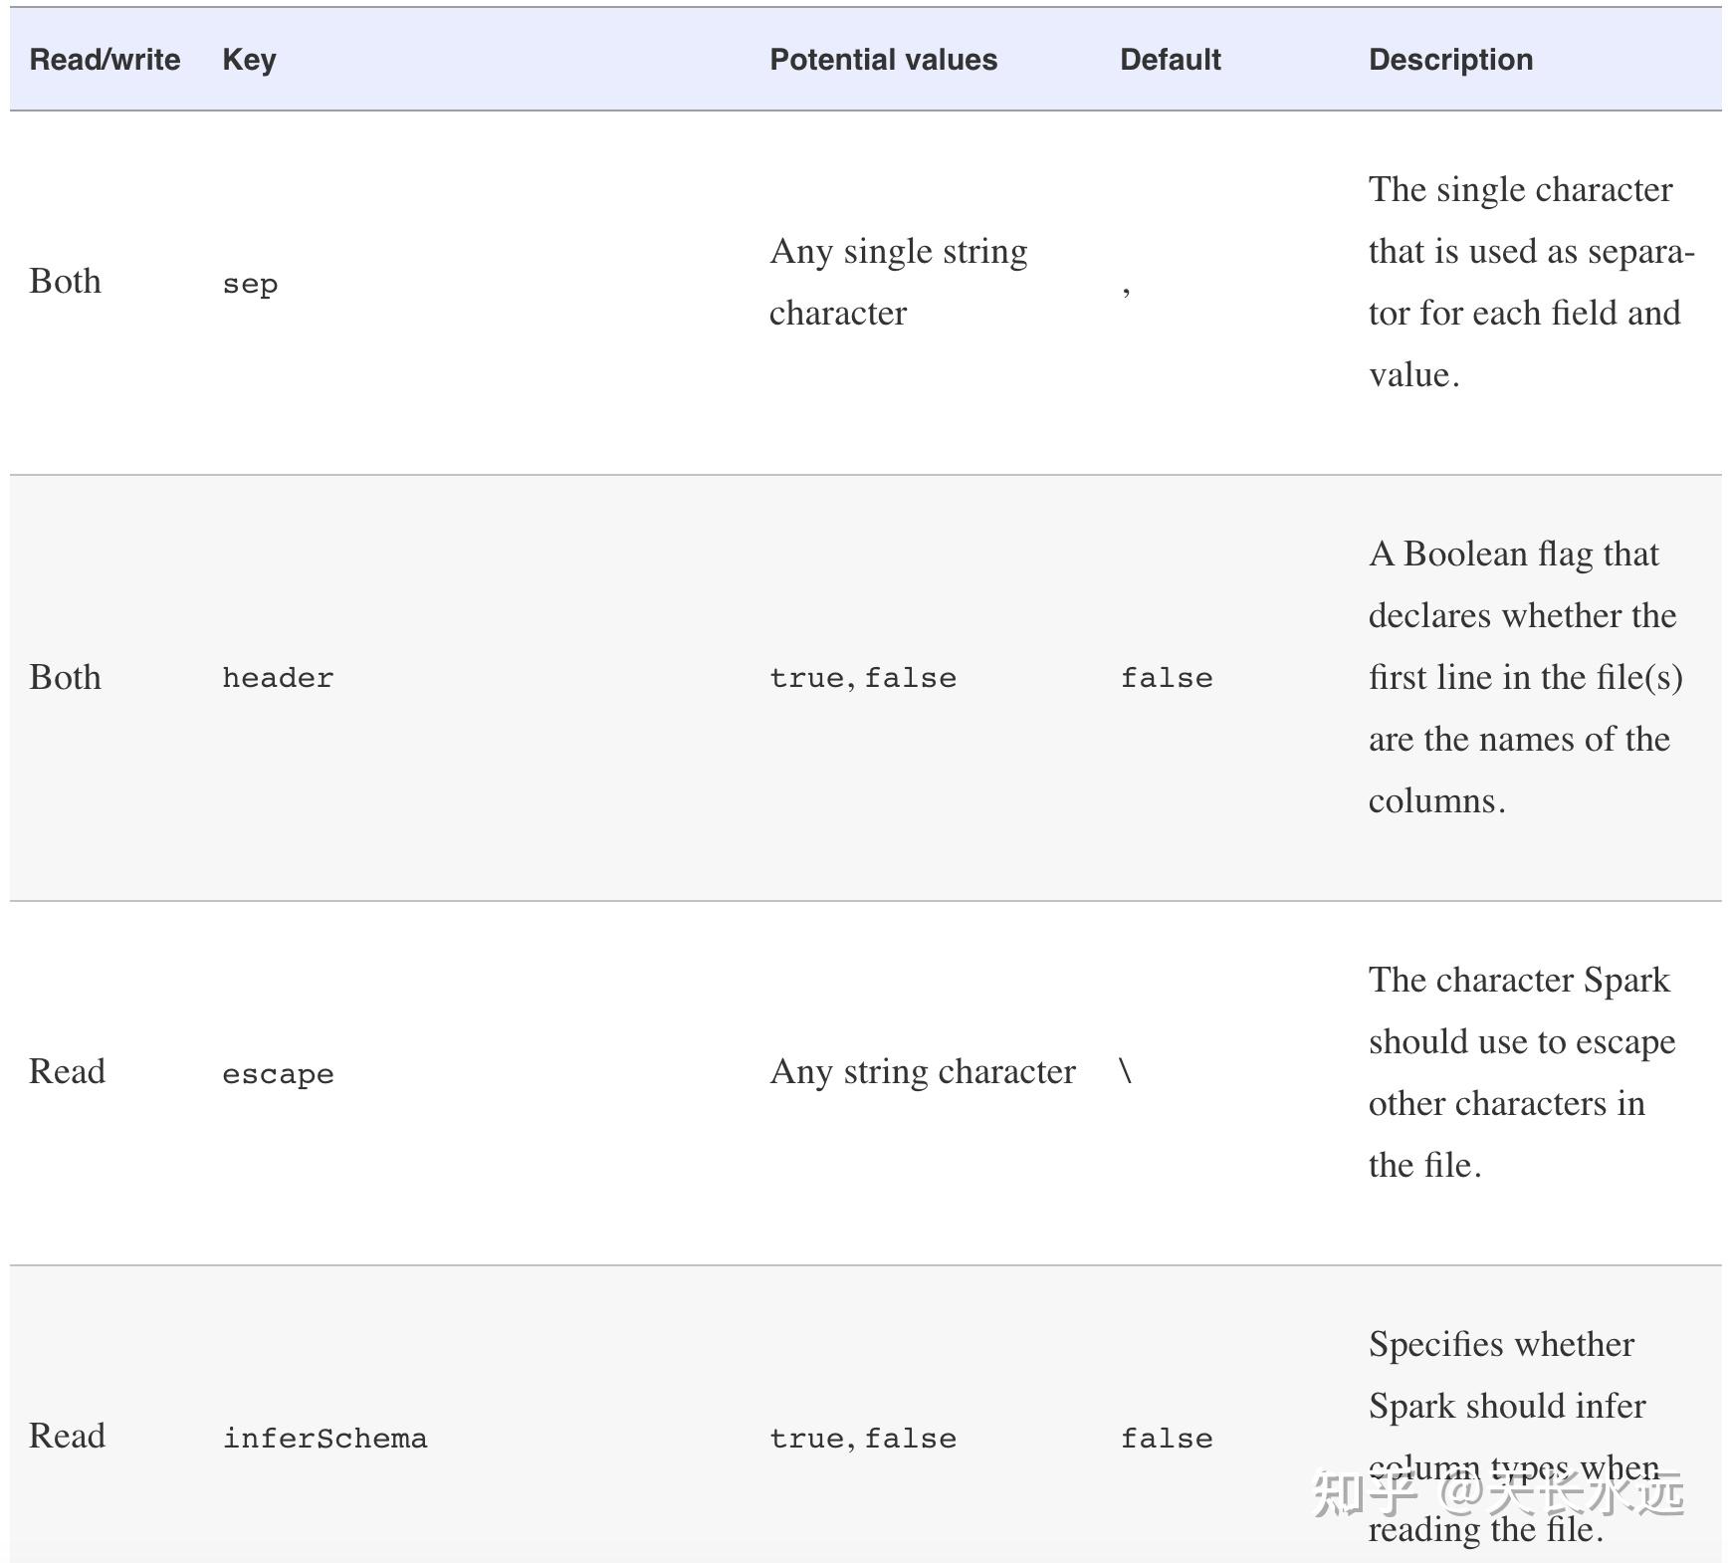
Task: Click the "Key" column header
Action: click(249, 60)
